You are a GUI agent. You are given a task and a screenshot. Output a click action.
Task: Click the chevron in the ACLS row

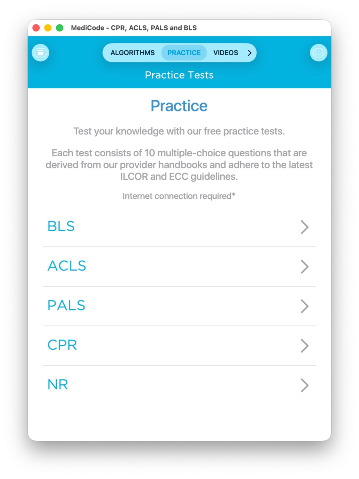pos(304,267)
